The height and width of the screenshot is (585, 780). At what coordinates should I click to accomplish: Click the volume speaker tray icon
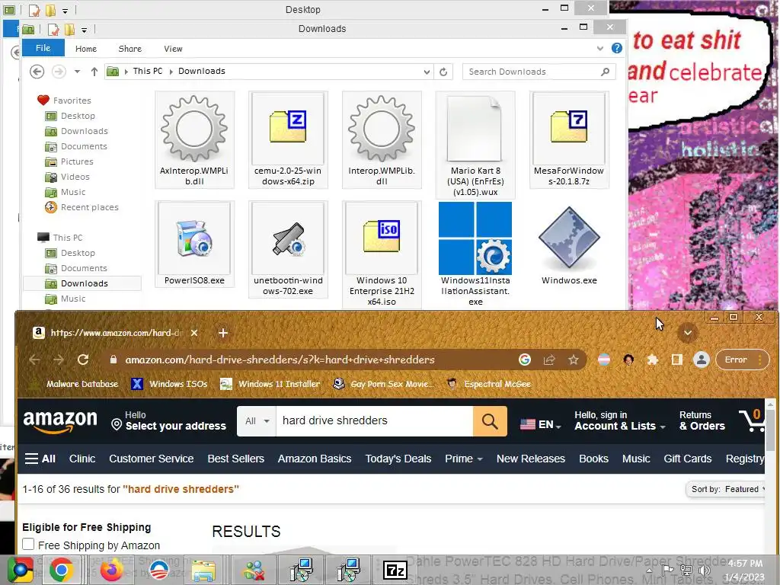click(704, 570)
